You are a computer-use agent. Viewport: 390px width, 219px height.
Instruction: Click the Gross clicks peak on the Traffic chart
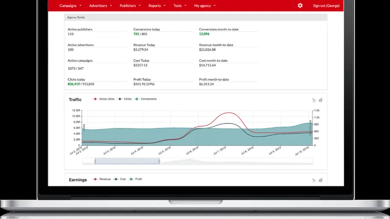[x=229, y=113]
